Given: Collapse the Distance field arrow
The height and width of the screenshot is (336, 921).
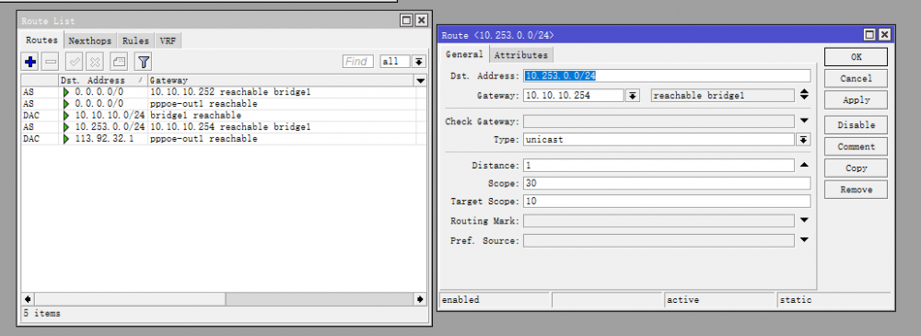Looking at the screenshot, I should (804, 165).
